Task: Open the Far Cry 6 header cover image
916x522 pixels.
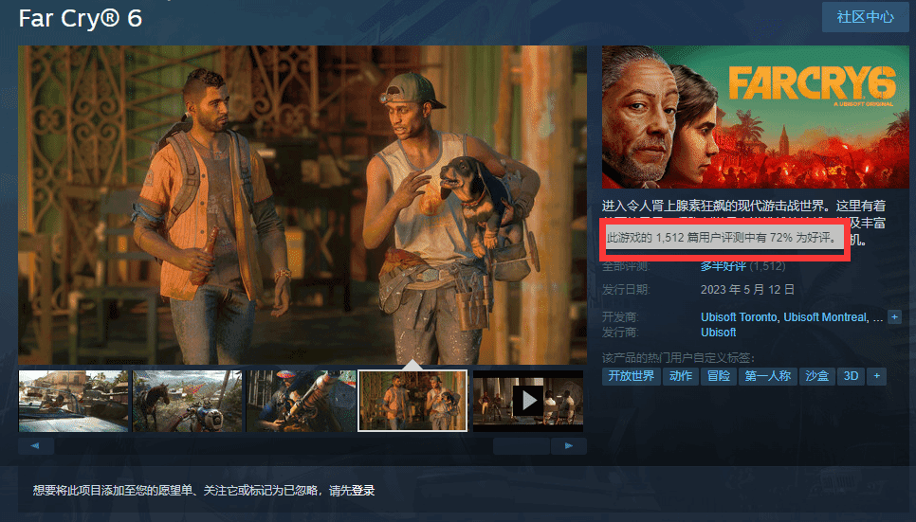Action: [755, 117]
